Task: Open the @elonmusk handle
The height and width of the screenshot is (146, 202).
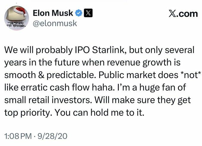Action: pyautogui.click(x=55, y=23)
